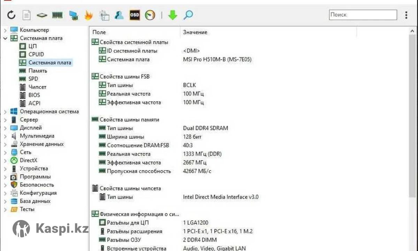The image size is (418, 251).
Task: Open the Report page icon in toolbar
Action: [27, 15]
